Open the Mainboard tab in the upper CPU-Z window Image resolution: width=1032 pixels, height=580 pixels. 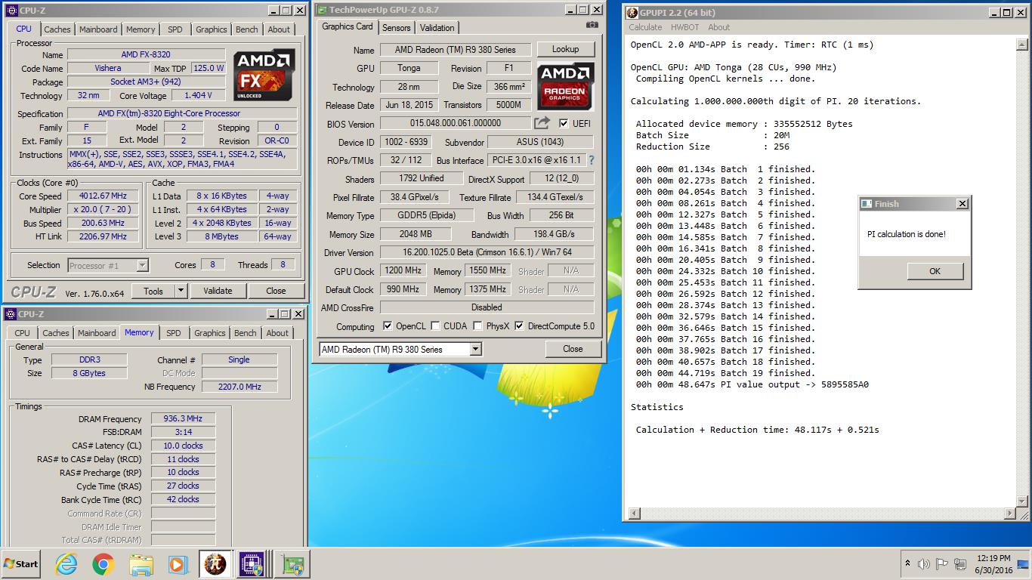(x=98, y=29)
